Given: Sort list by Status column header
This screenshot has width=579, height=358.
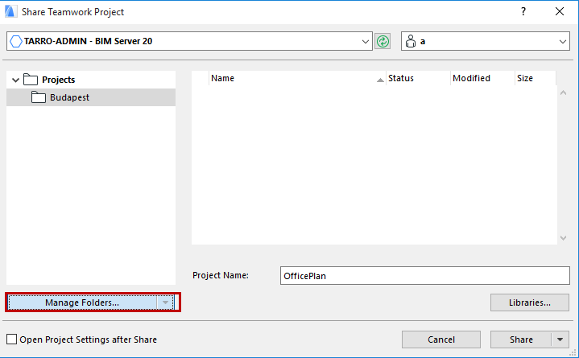Looking at the screenshot, I should 415,79.
